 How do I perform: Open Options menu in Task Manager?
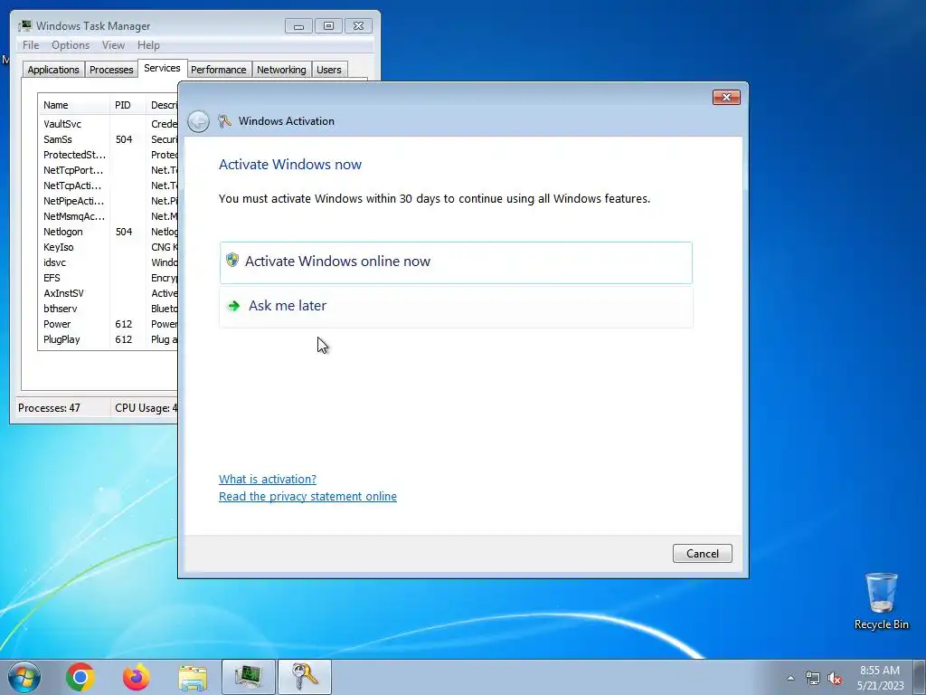coord(71,45)
